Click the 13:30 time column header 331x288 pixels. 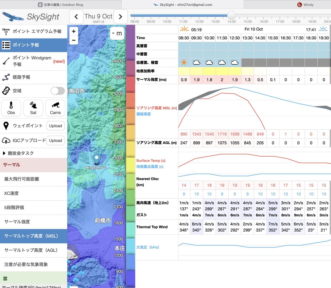pos(247,38)
